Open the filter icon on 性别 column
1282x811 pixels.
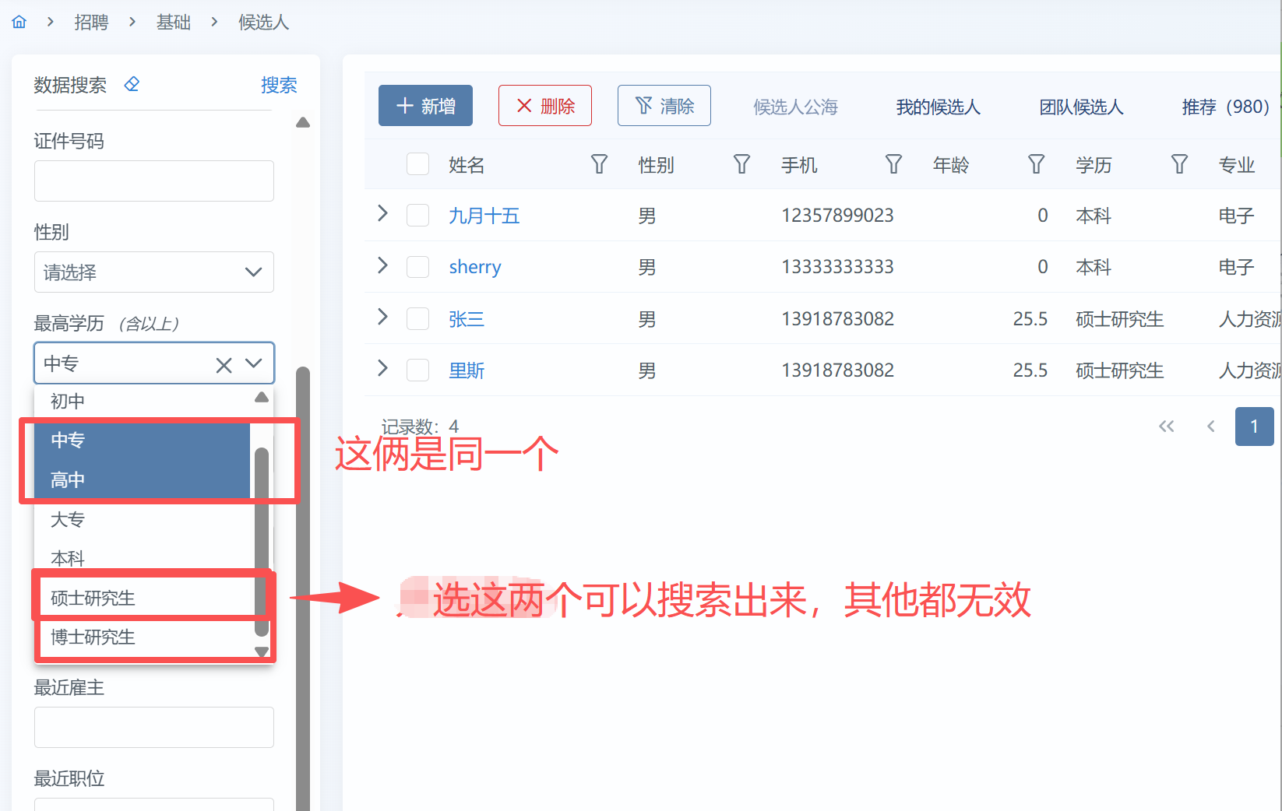click(741, 164)
